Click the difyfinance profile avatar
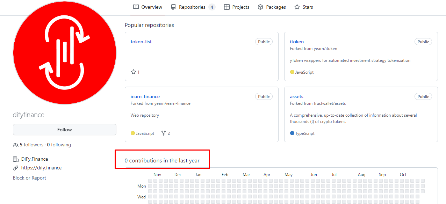446x204 pixels. point(65,53)
